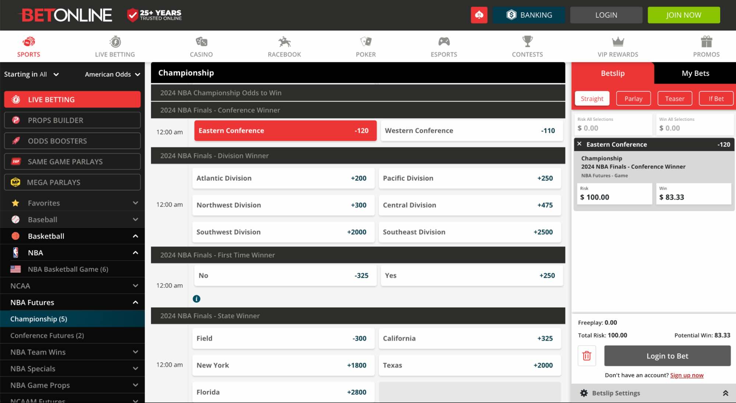This screenshot has height=403, width=736.
Task: Click the red poker chip icon near Banking
Action: click(x=479, y=15)
